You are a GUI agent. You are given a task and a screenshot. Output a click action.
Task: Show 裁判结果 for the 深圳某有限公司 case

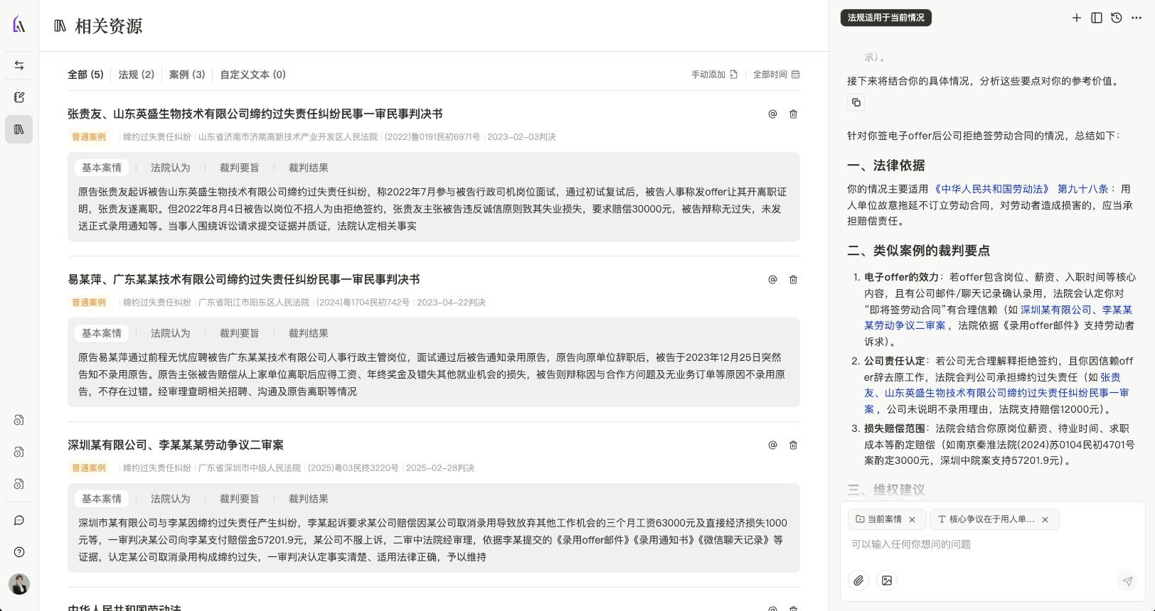click(x=308, y=499)
